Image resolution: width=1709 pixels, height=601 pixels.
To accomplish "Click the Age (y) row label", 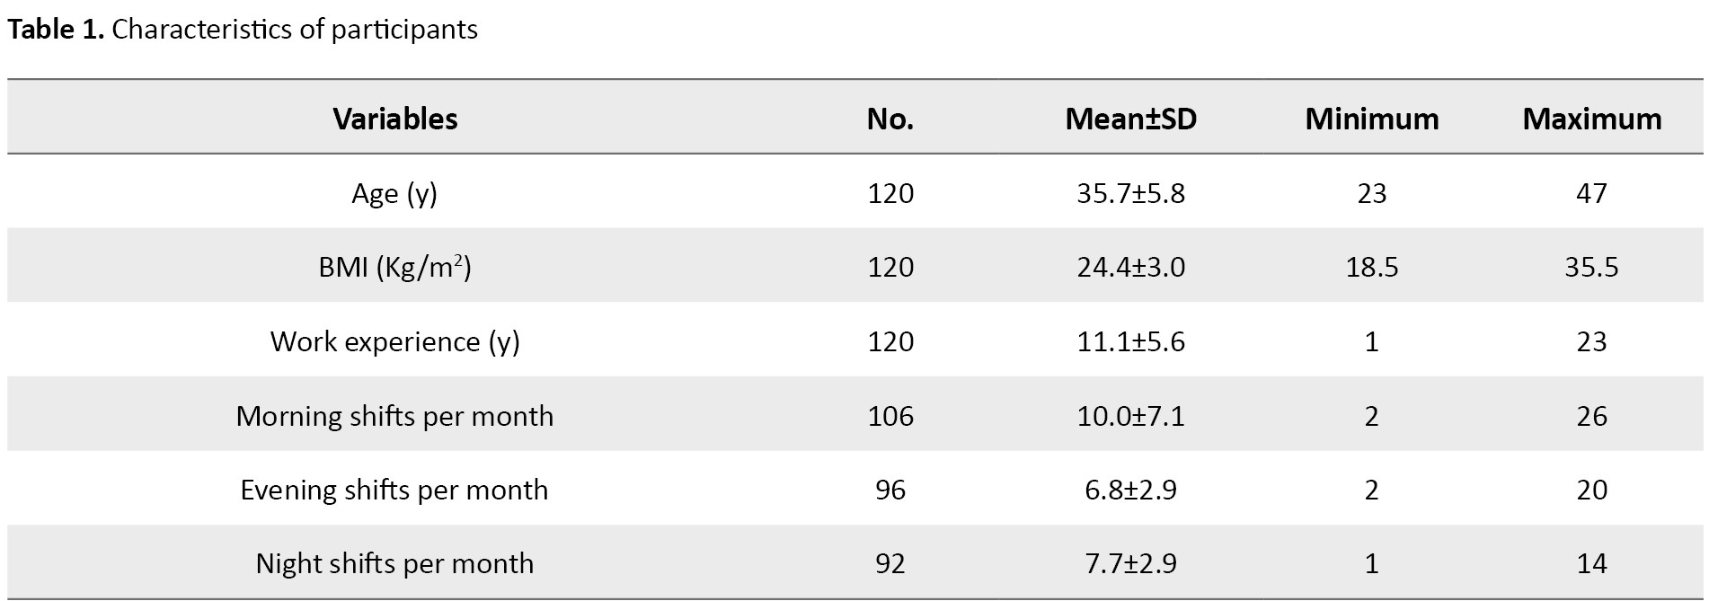I will (x=394, y=193).
